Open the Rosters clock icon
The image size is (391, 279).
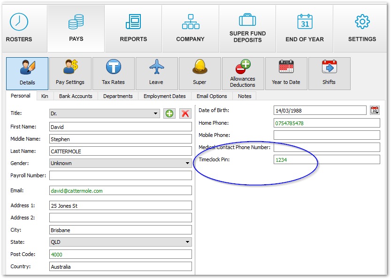pyautogui.click(x=19, y=22)
